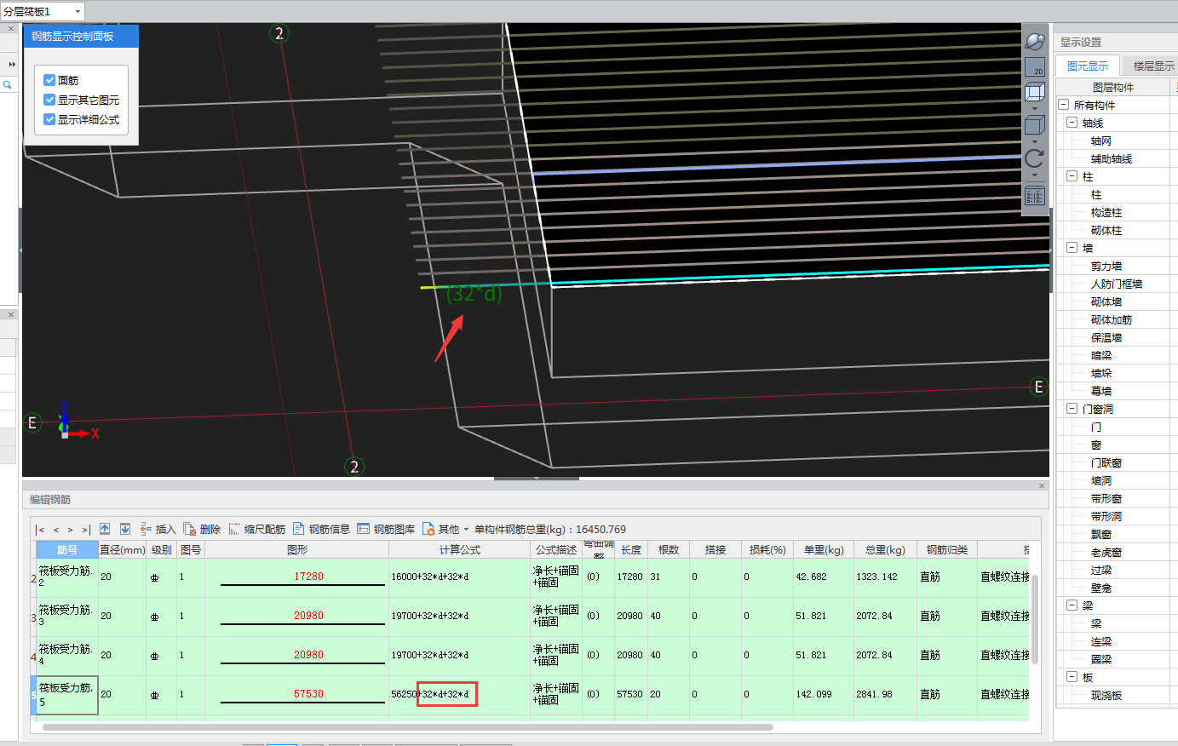The width and height of the screenshot is (1178, 746).
Task: Close the 编辑钢筋 panel
Action: (x=1042, y=486)
